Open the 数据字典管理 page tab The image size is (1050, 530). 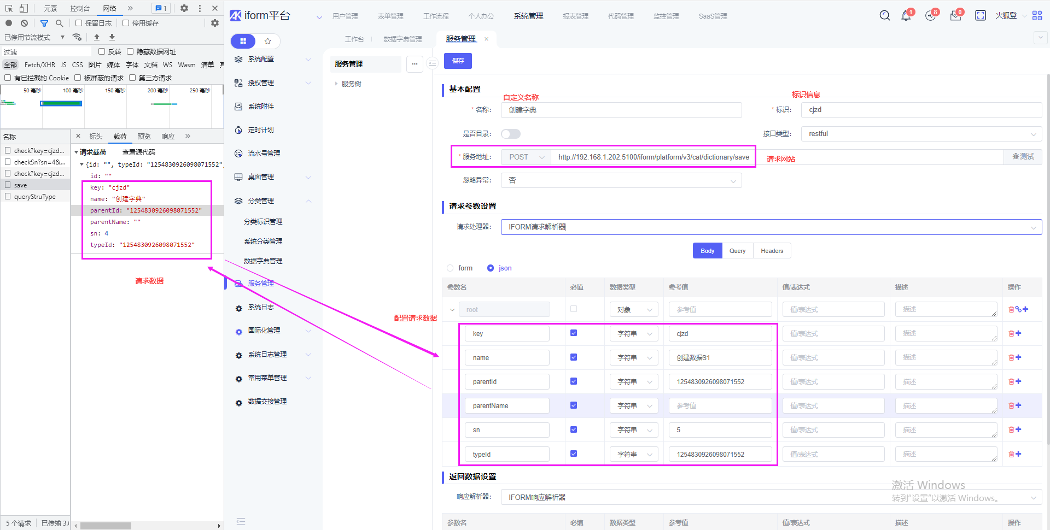click(402, 39)
